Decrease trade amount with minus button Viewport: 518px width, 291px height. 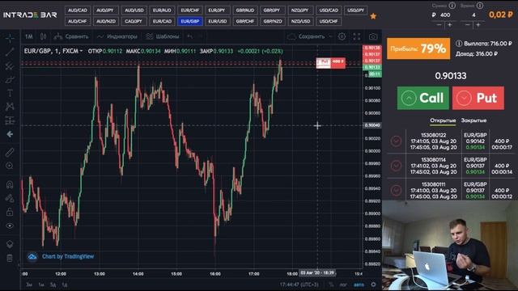pos(439,25)
